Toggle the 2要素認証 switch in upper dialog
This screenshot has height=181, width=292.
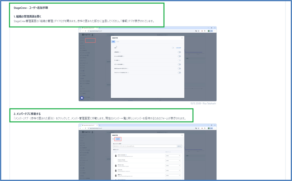179,52
